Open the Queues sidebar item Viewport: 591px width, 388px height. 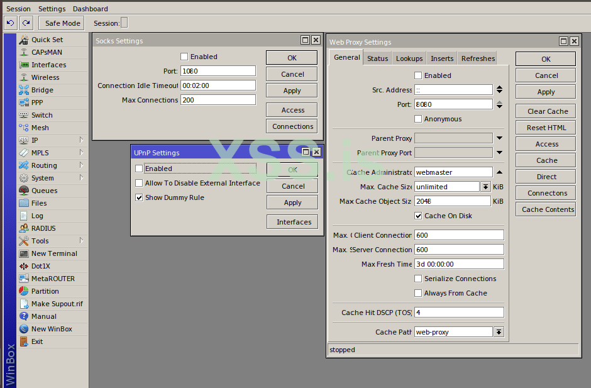[53, 191]
